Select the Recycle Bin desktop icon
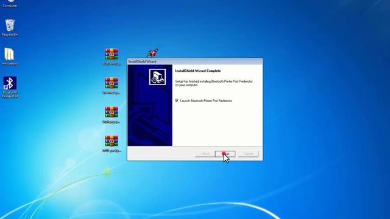The height and width of the screenshot is (219, 390). click(10, 28)
